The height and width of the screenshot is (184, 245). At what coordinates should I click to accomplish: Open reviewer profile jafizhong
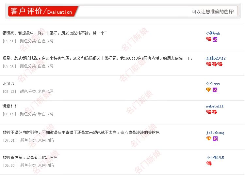(215, 133)
